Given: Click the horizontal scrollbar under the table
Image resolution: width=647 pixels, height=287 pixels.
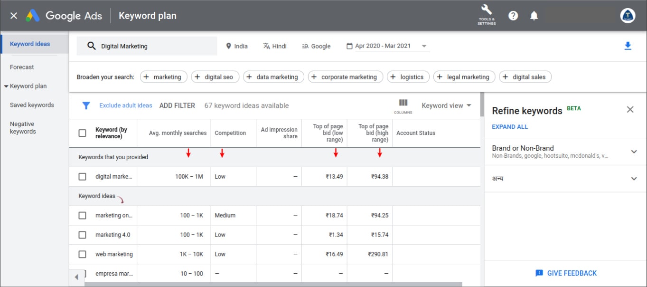Looking at the screenshot, I should pos(273,284).
